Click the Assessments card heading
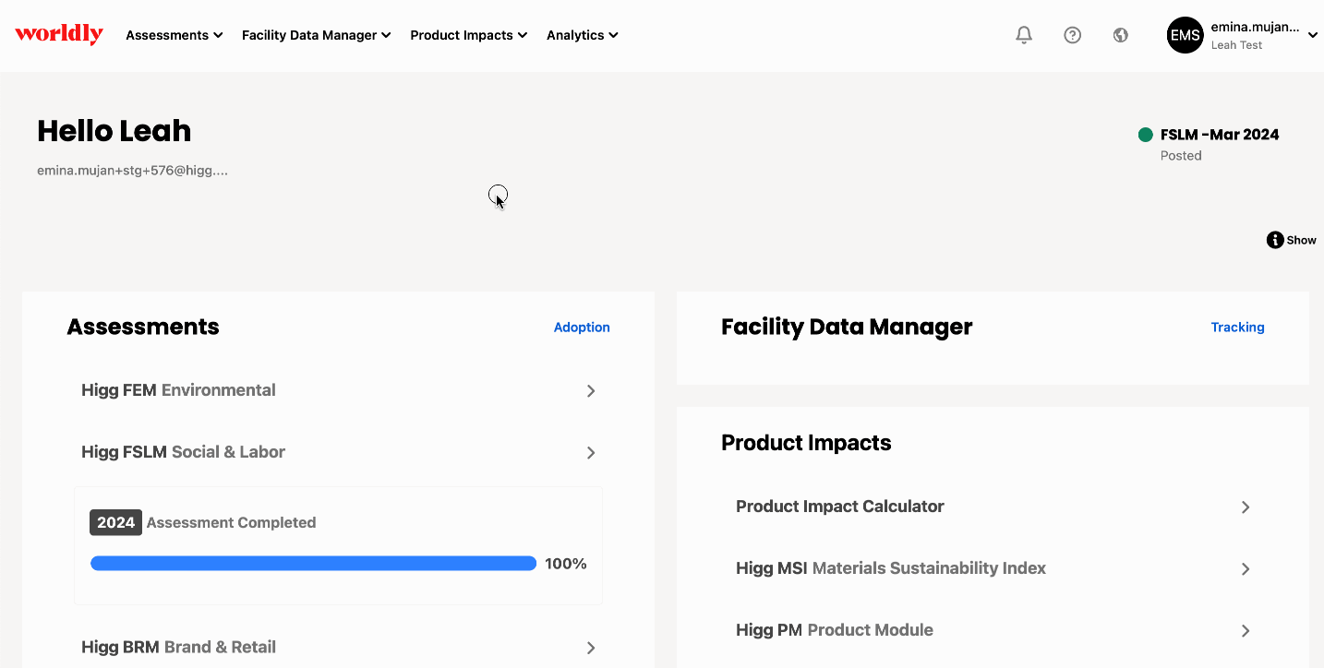Image resolution: width=1324 pixels, height=668 pixels. tap(143, 327)
